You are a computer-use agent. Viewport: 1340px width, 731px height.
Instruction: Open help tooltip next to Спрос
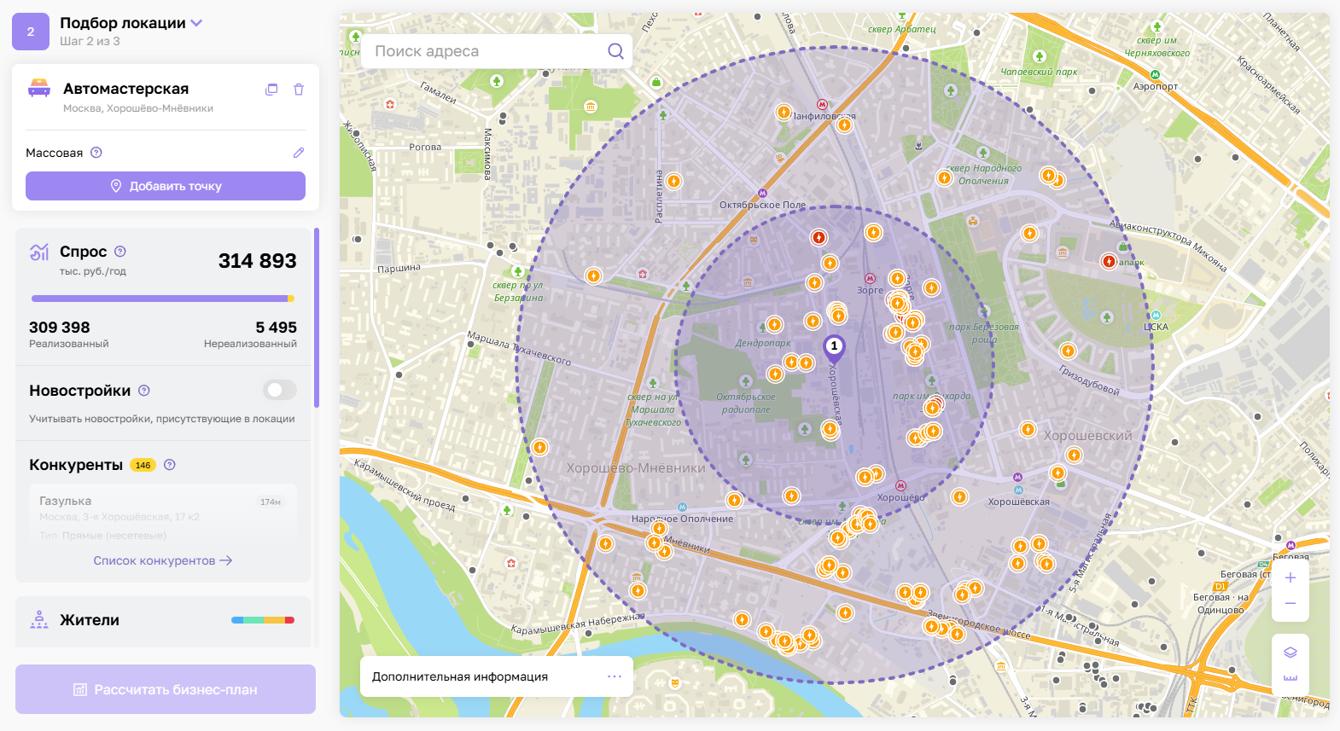[x=120, y=252]
